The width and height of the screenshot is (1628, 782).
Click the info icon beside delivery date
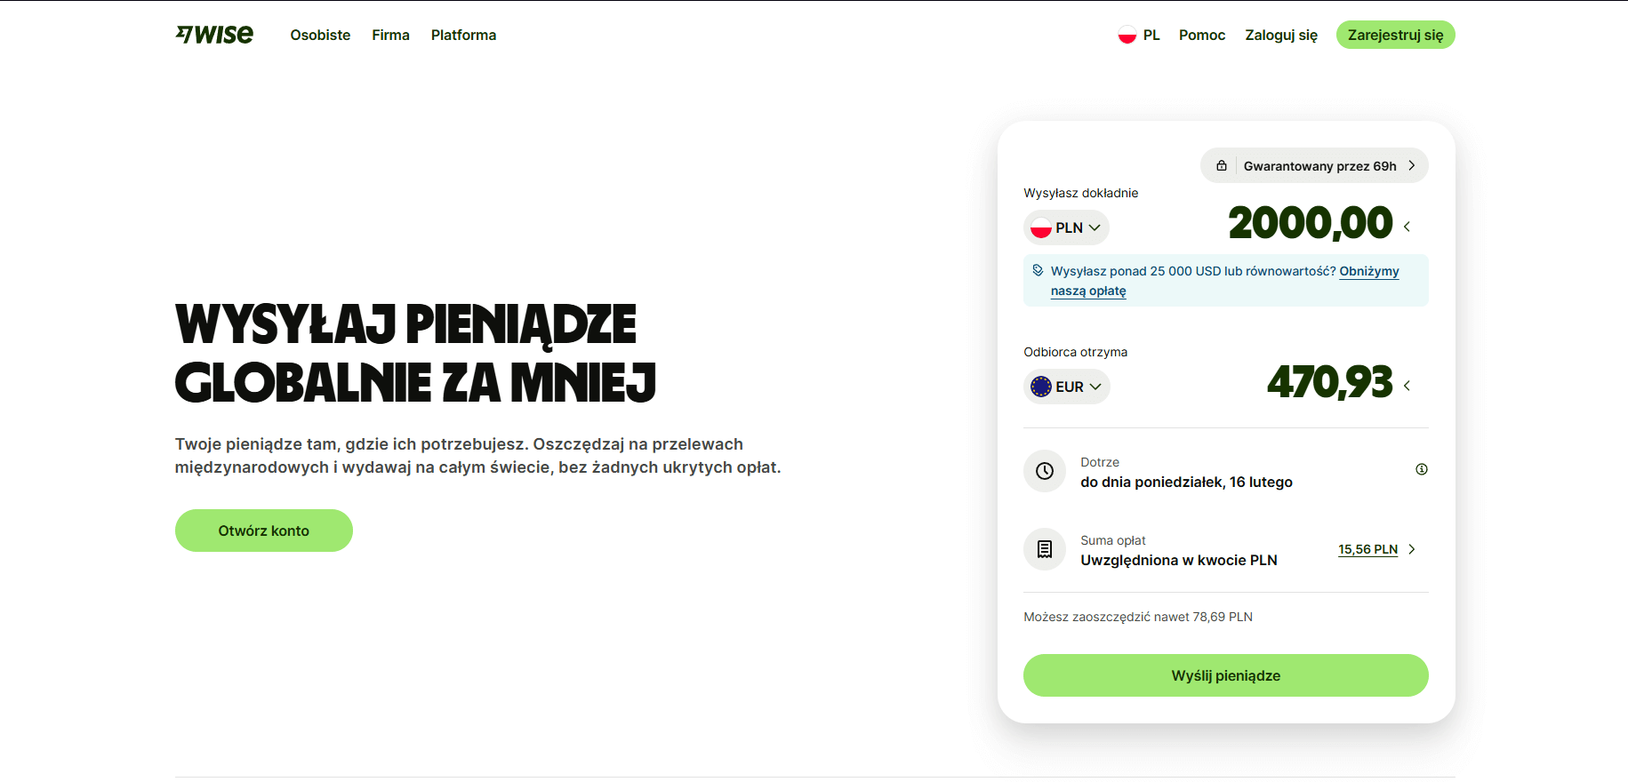(x=1422, y=469)
